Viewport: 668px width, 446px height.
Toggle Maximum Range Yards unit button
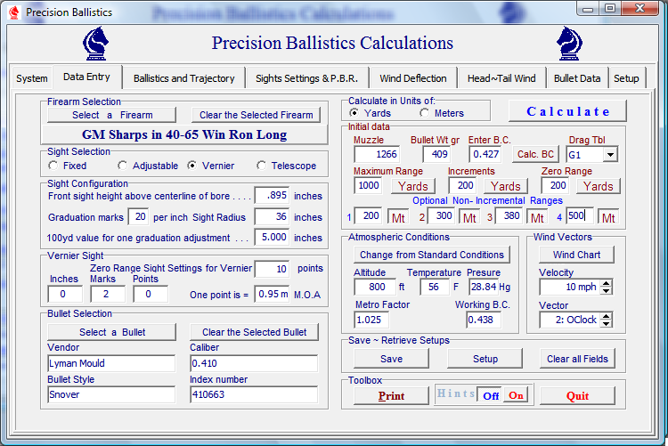click(411, 186)
